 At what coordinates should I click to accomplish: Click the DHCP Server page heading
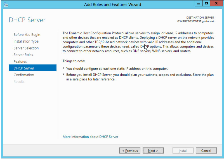click(x=27, y=20)
